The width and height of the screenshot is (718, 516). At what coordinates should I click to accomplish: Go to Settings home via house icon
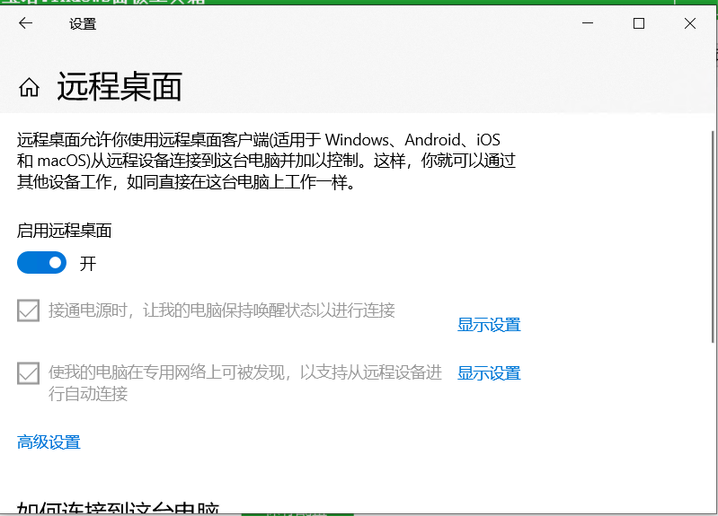click(x=29, y=87)
